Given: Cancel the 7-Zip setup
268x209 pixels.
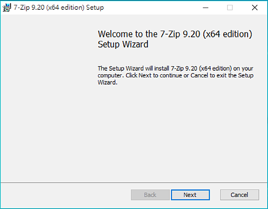Looking at the screenshot, I should (x=239, y=195).
